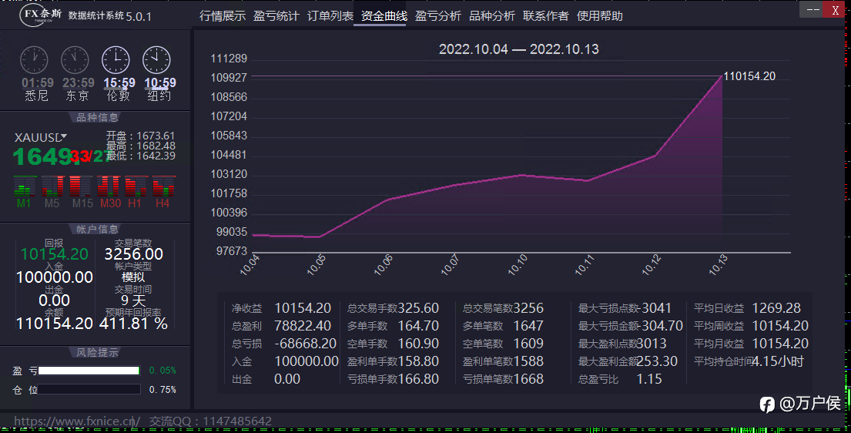The image size is (851, 433).
Task: Switch to 盈亏分析 tab
Action: click(x=438, y=16)
